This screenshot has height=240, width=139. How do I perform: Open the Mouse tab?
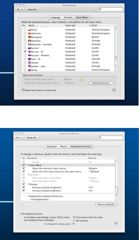click(64, 146)
